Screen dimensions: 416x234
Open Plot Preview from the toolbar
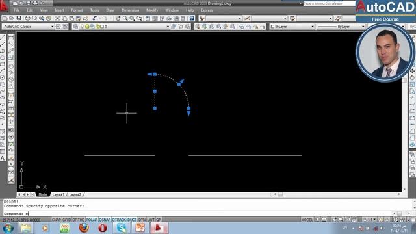(x=34, y=18)
